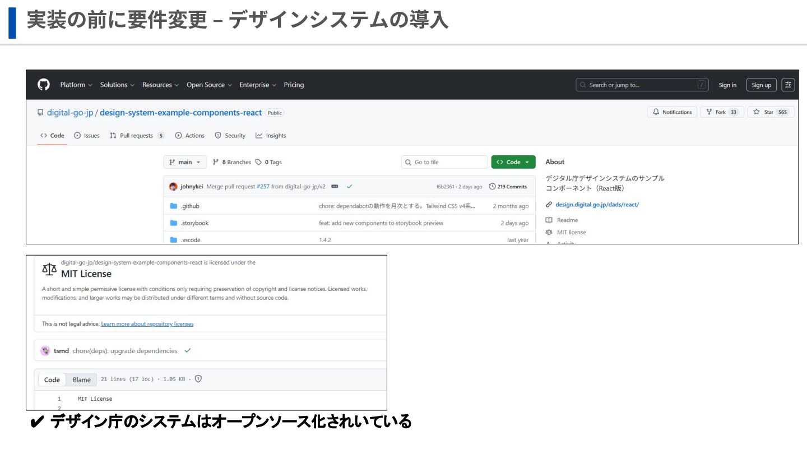Expand the Resources navigation menu
The height and width of the screenshot is (454, 807).
click(160, 85)
